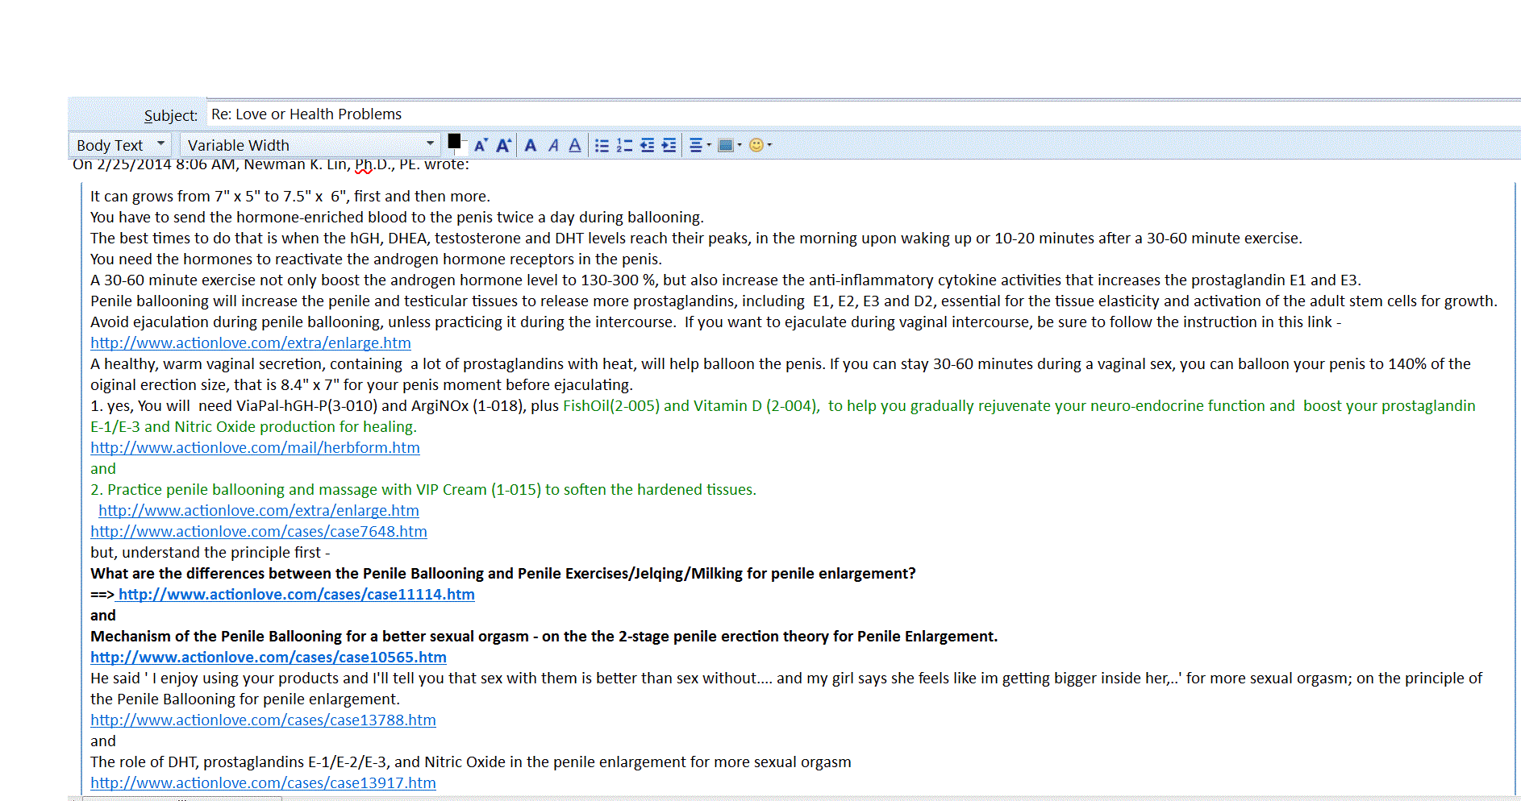Outdent the text with the outdent icon

(647, 145)
